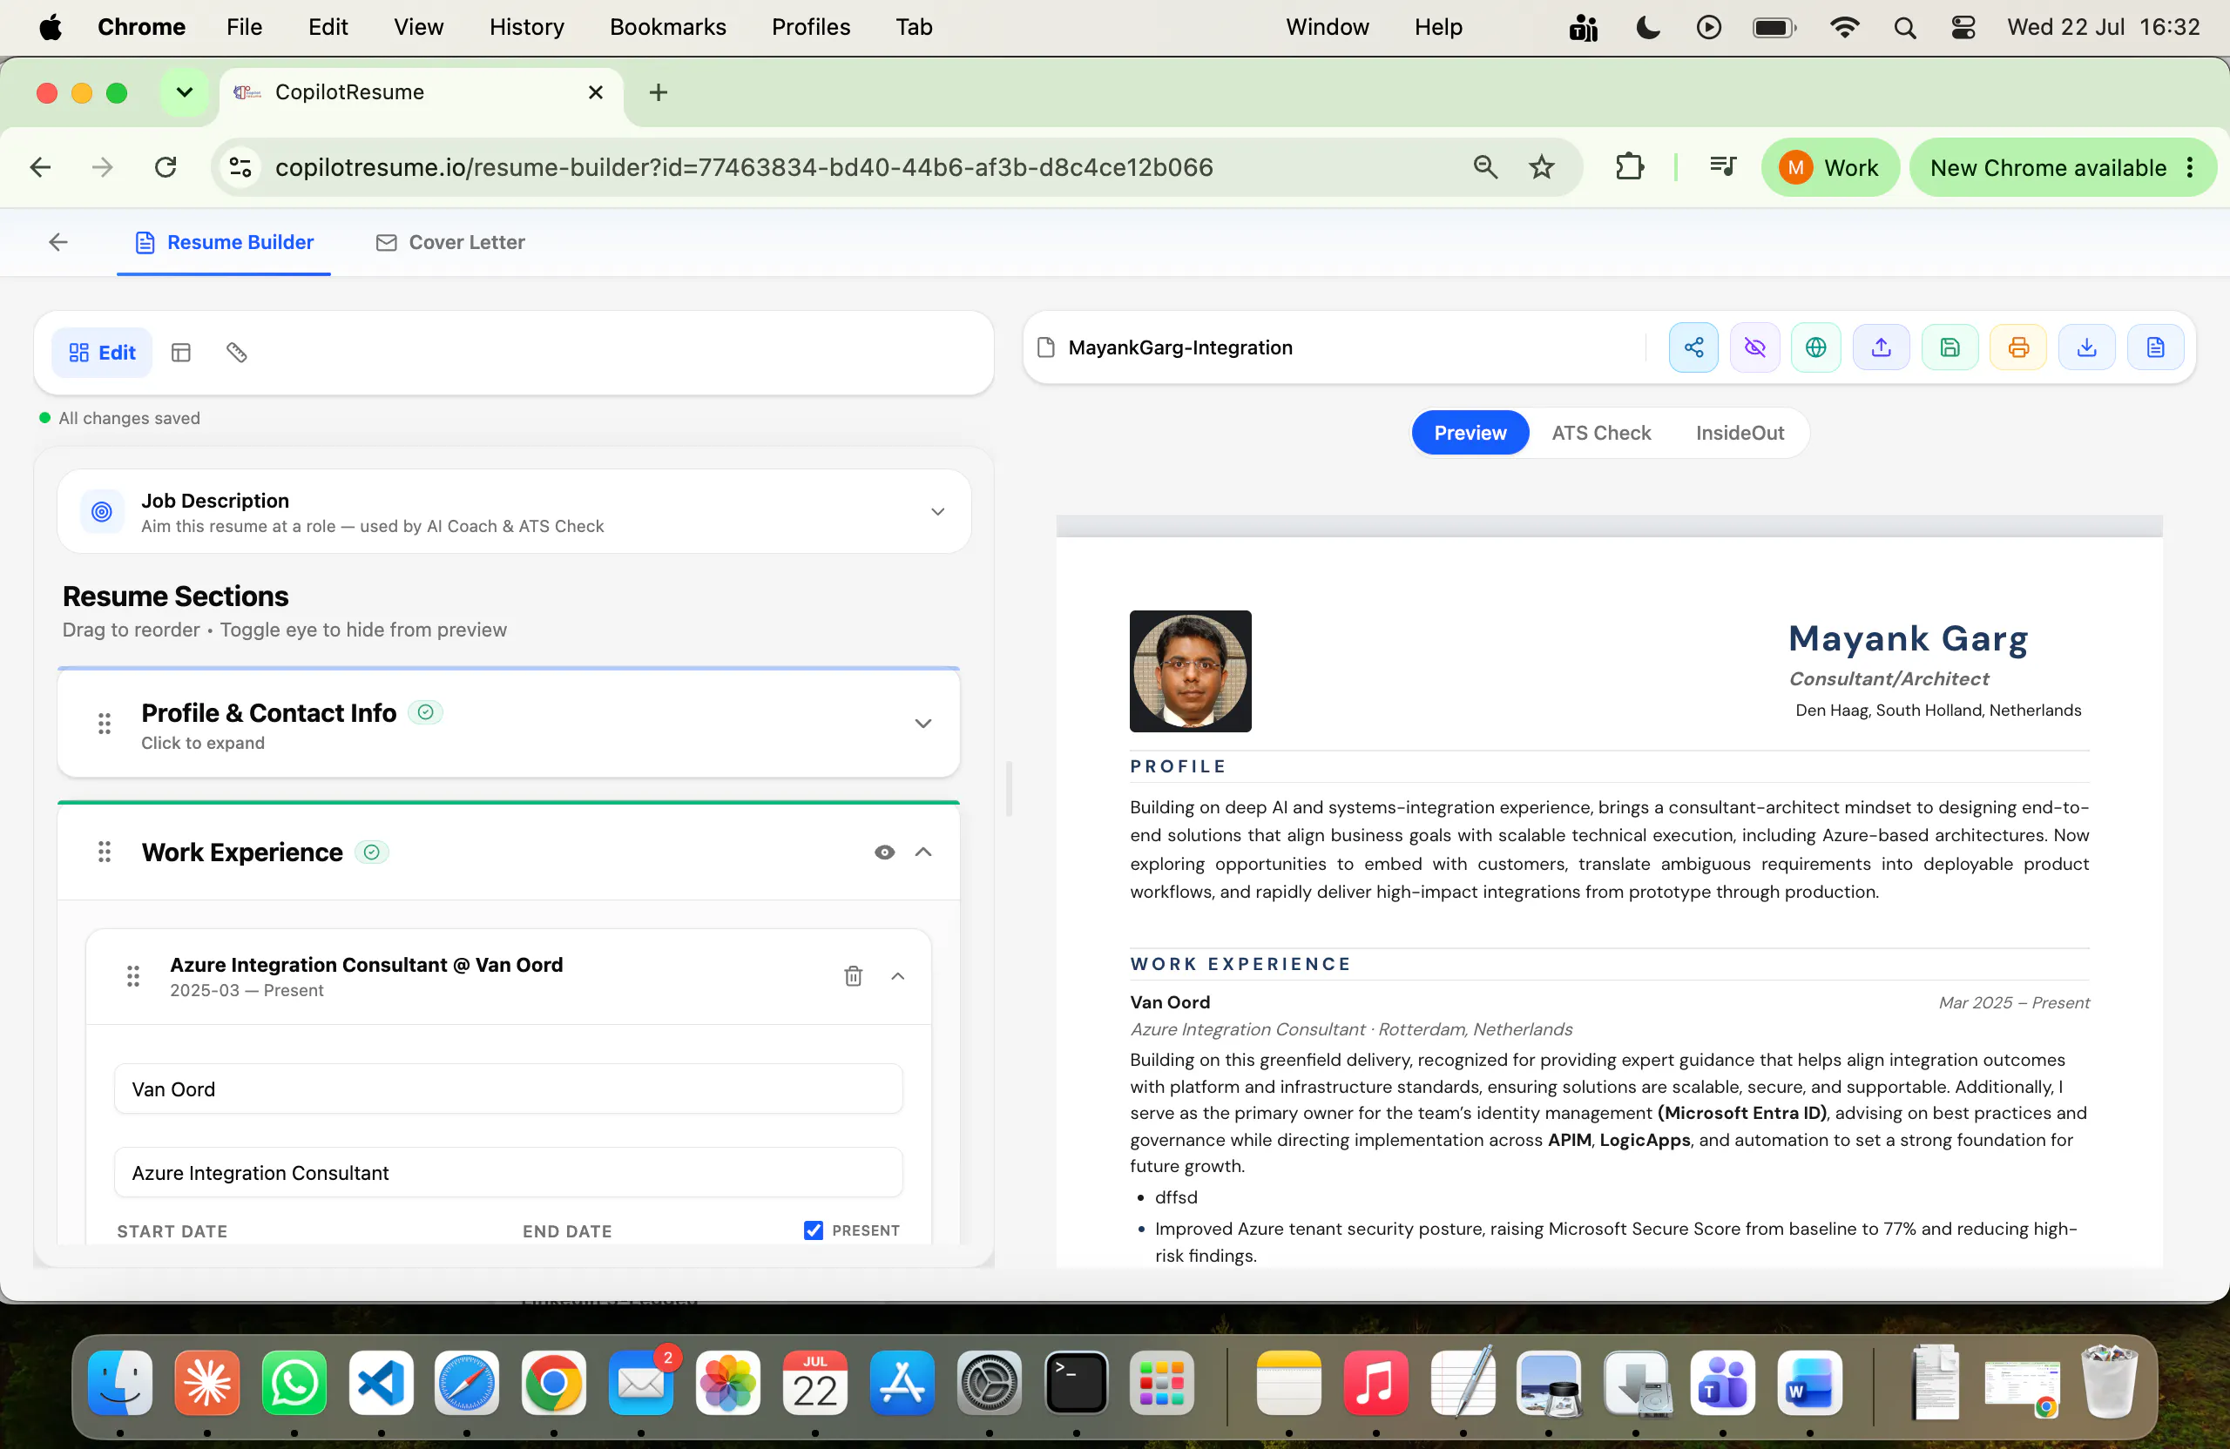Switch to the Resume Builder tab
The height and width of the screenshot is (1449, 2230).
coord(224,243)
